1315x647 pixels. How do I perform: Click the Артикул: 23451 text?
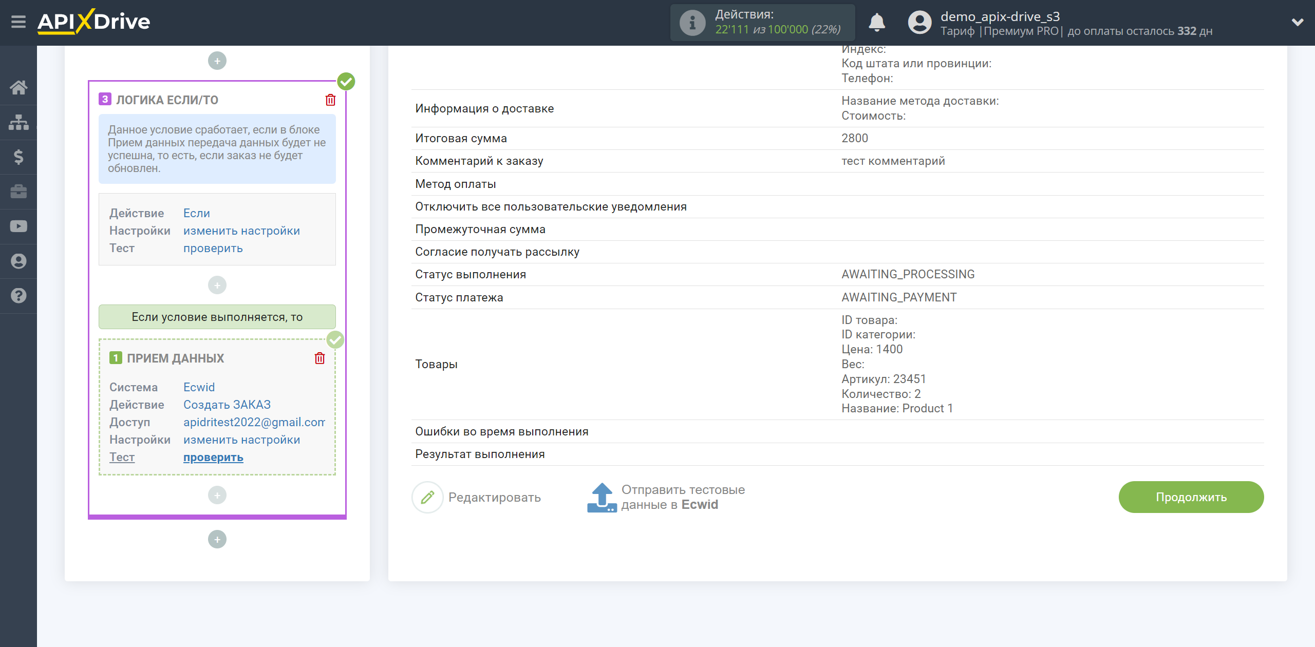tap(884, 379)
